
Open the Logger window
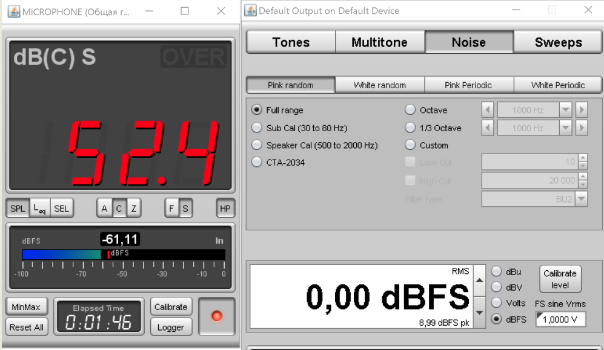point(171,327)
